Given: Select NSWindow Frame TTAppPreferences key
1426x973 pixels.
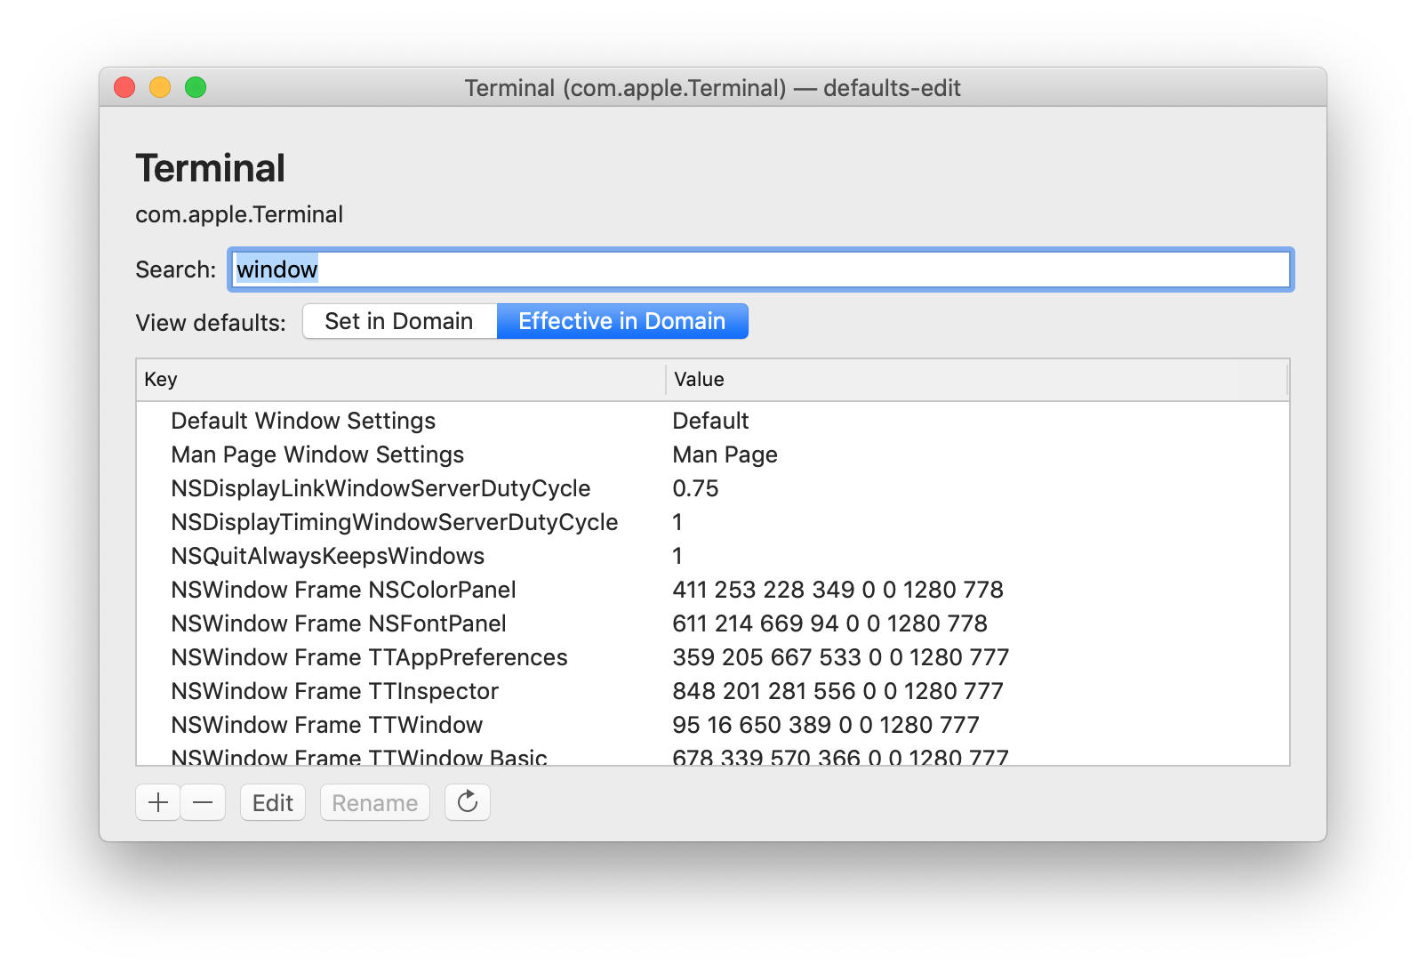Looking at the screenshot, I should 369,657.
